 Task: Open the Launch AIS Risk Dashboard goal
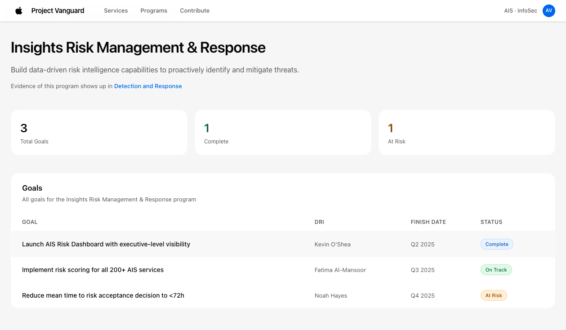point(106,244)
